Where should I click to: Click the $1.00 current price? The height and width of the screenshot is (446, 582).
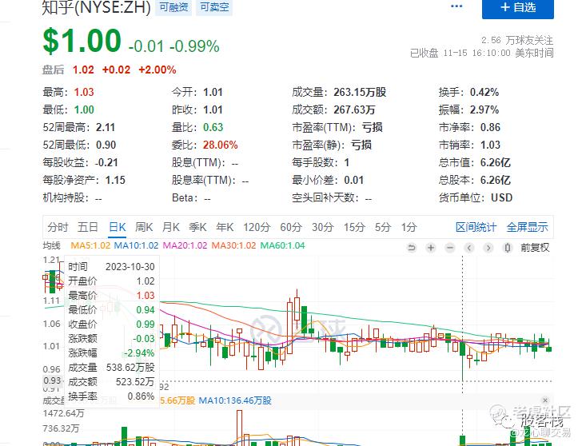[x=82, y=41]
